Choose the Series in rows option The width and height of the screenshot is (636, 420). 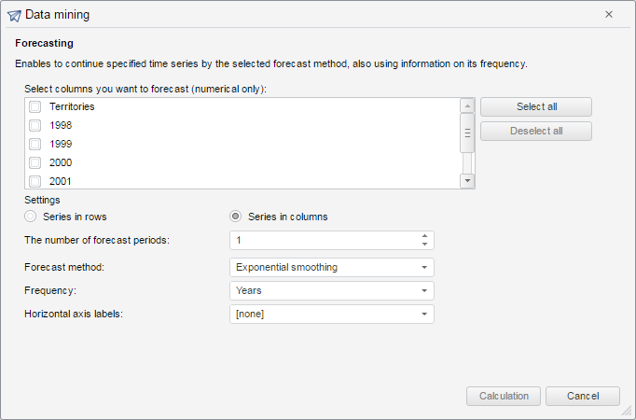point(31,217)
